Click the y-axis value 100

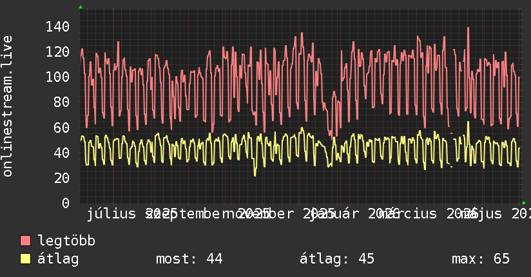pyautogui.click(x=57, y=77)
